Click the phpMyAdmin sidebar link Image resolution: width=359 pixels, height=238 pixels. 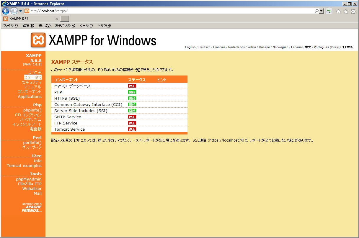coord(29,179)
